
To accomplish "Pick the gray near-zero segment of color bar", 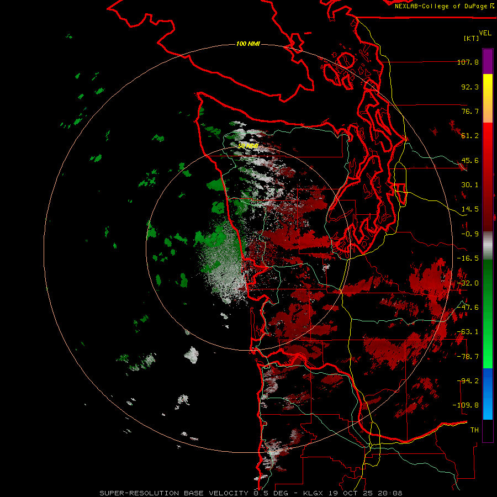I will (x=488, y=245).
